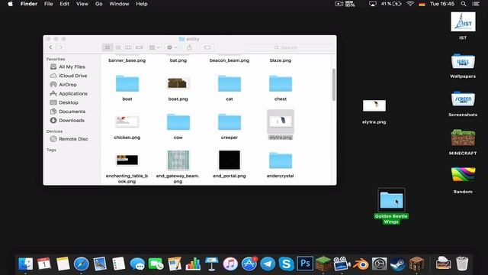
Task: Open Safari from the Dock
Action: 82,264
